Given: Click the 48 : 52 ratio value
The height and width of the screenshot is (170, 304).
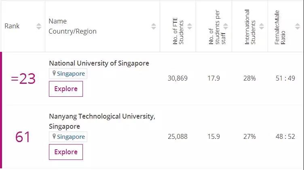Looking at the screenshot, I should click(x=285, y=136).
